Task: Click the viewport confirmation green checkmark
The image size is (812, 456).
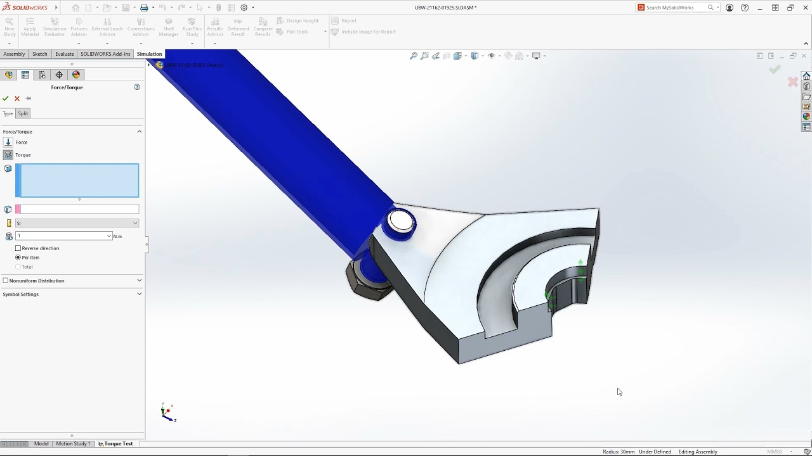Action: [775, 70]
